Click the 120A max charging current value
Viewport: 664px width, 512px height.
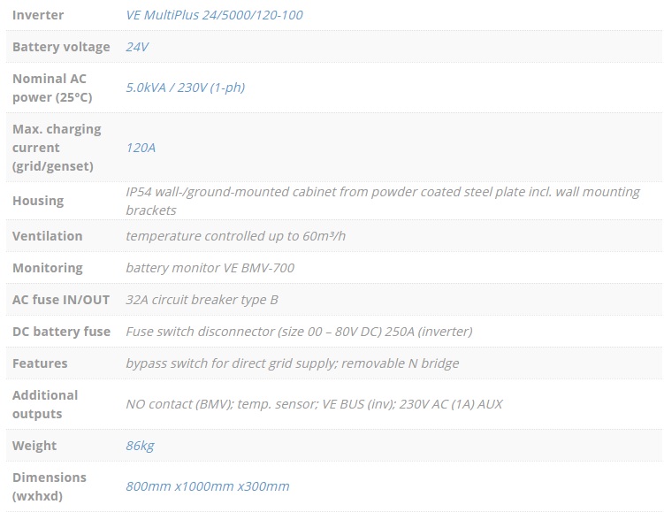(141, 148)
